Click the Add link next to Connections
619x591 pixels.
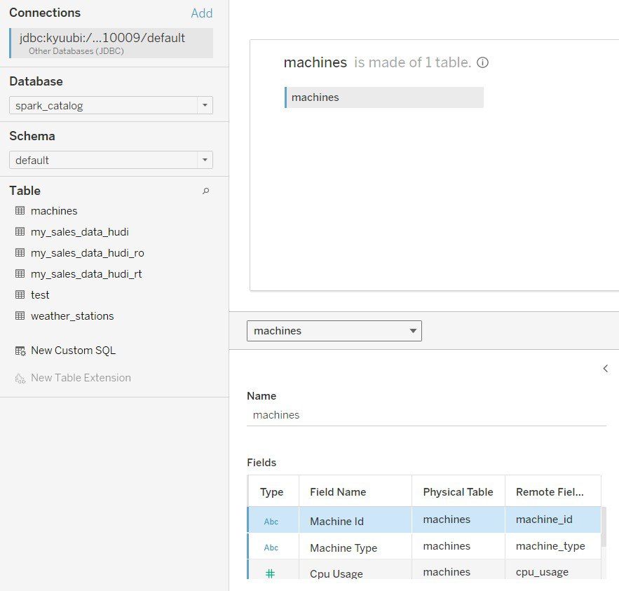coord(202,13)
